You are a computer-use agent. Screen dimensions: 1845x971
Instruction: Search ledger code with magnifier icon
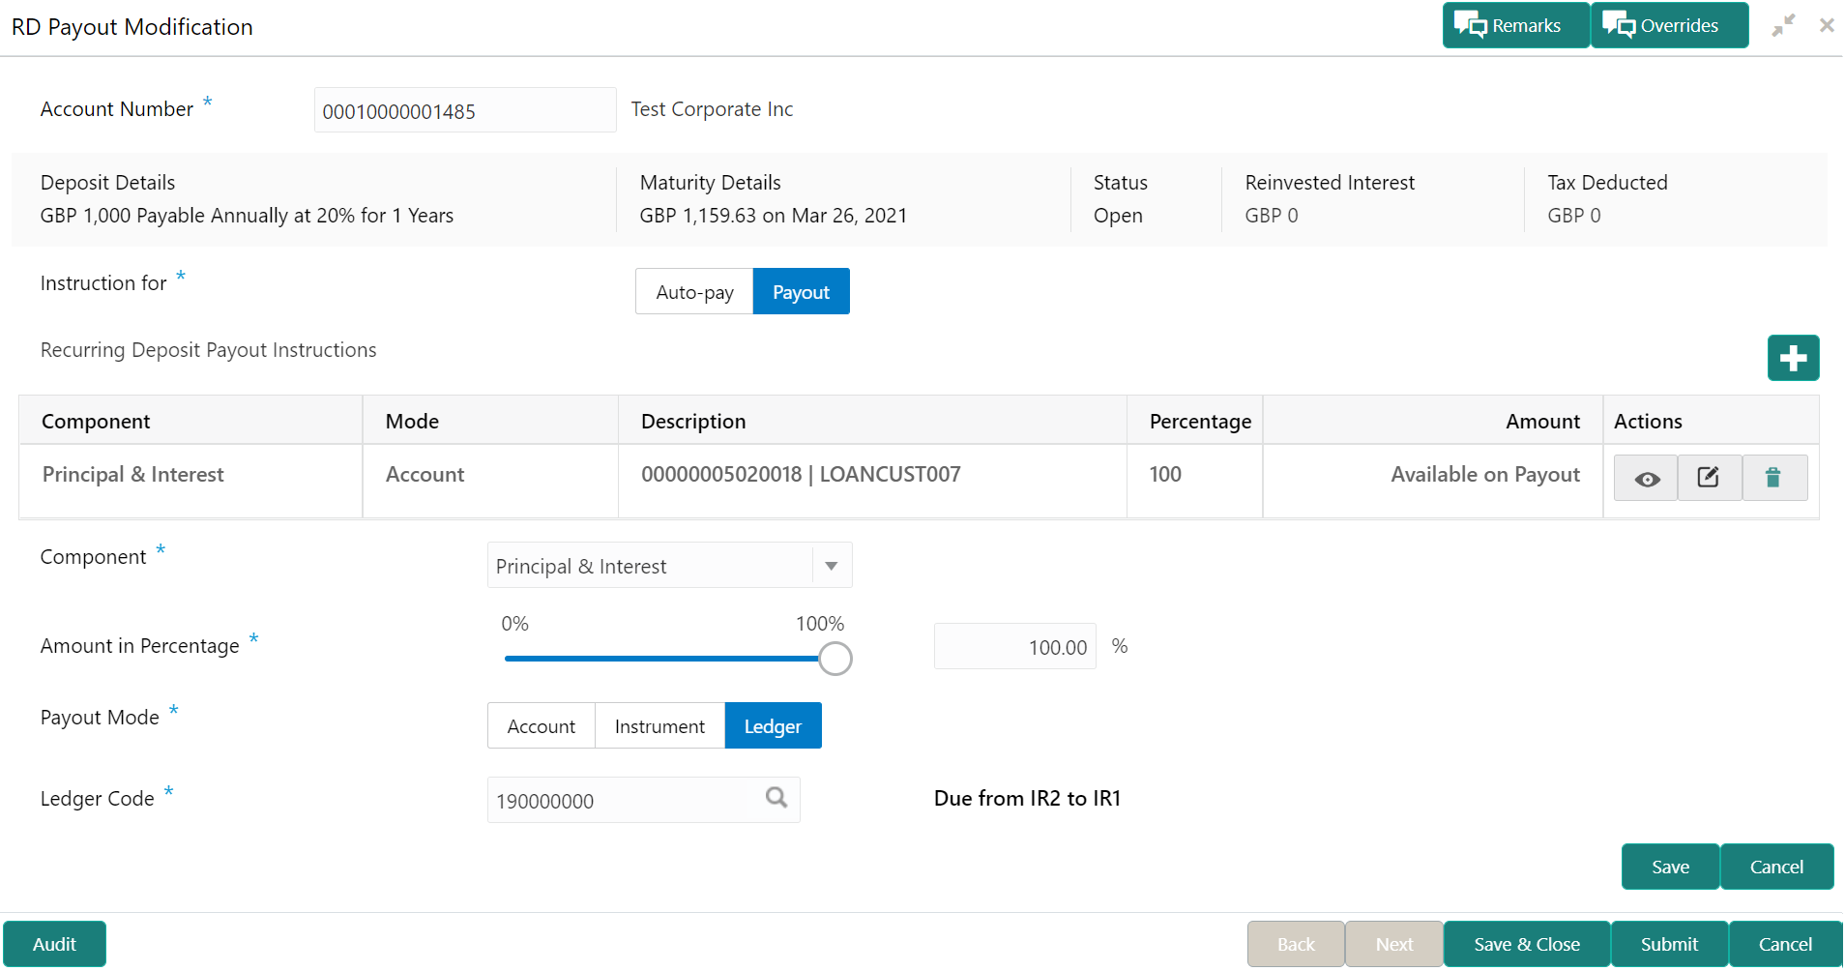tap(776, 798)
